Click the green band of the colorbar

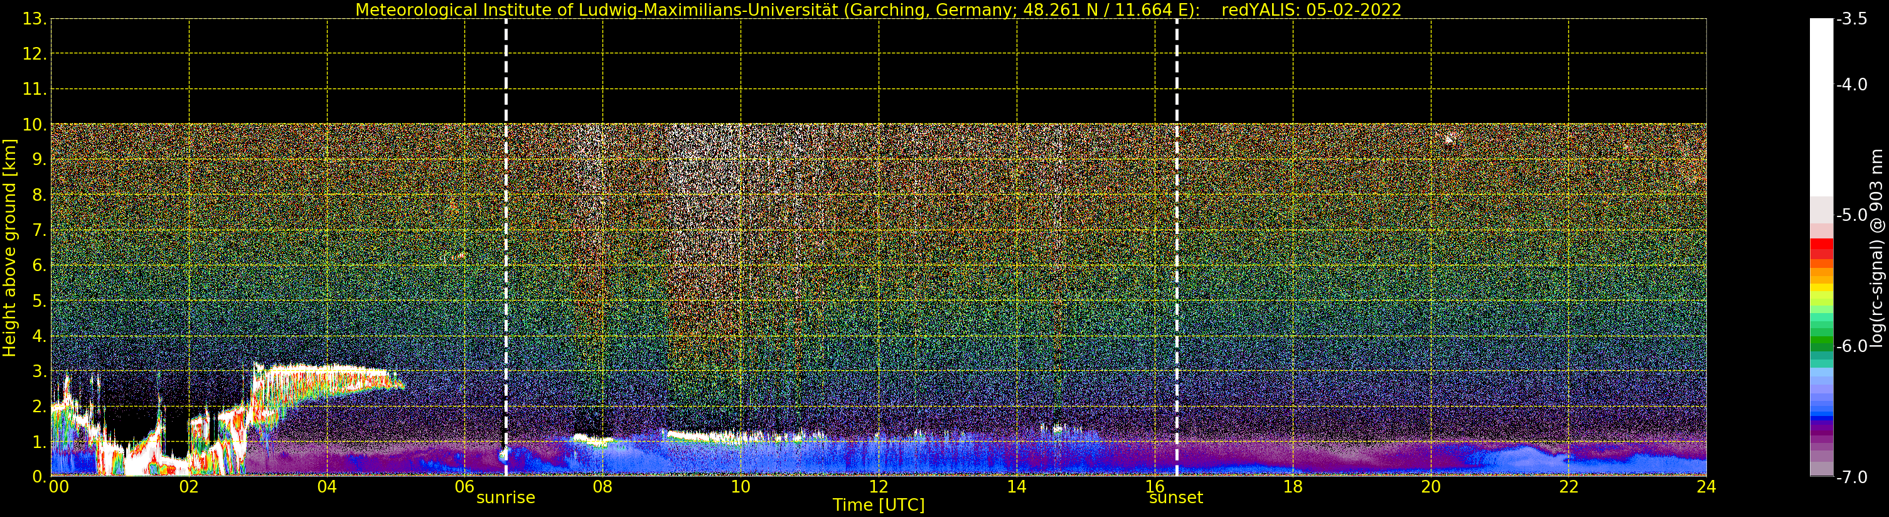[x=1821, y=343]
